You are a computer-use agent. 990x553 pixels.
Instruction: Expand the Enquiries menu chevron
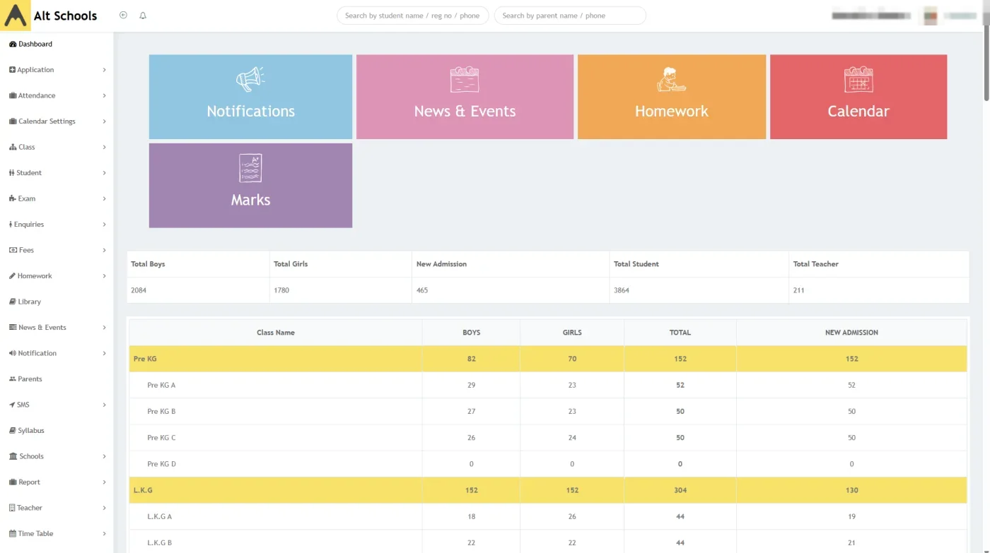coord(104,225)
